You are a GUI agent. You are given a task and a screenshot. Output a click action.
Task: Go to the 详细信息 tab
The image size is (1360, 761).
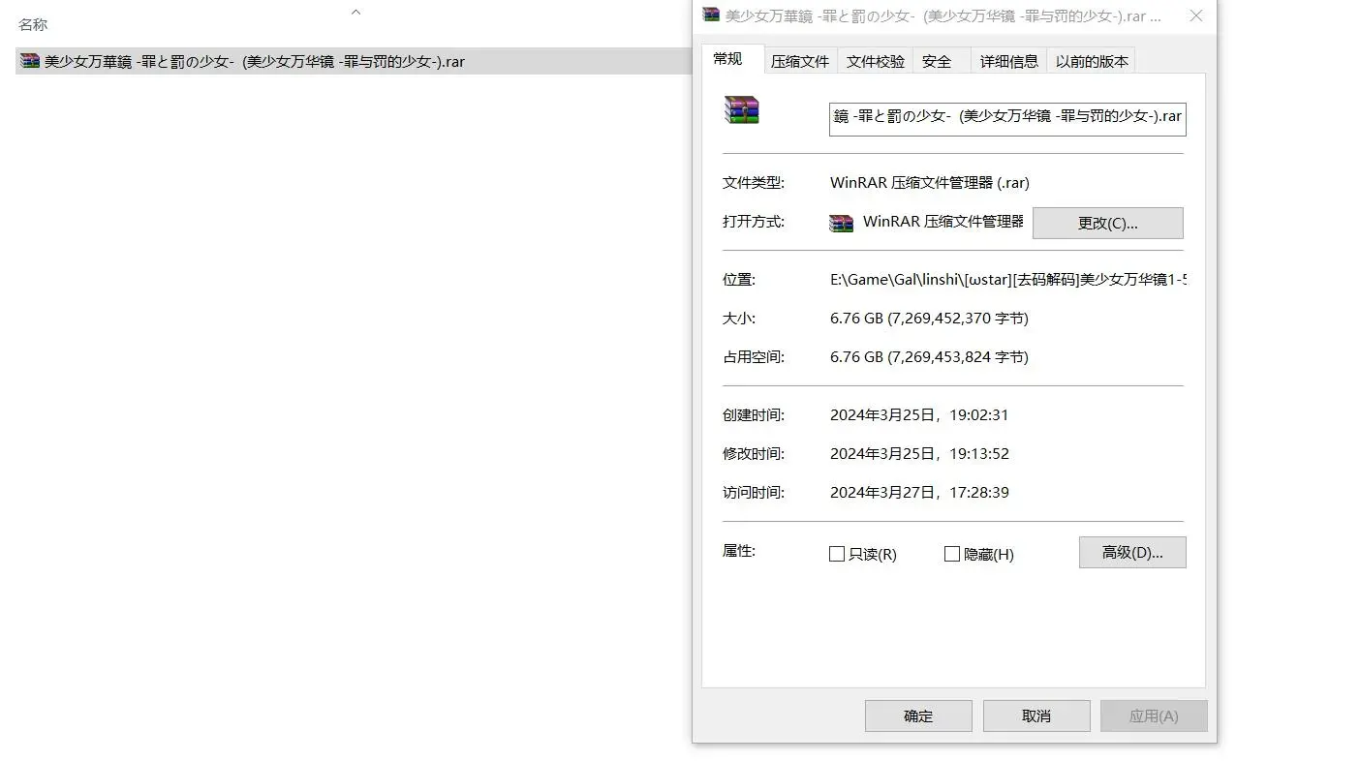coord(1009,61)
